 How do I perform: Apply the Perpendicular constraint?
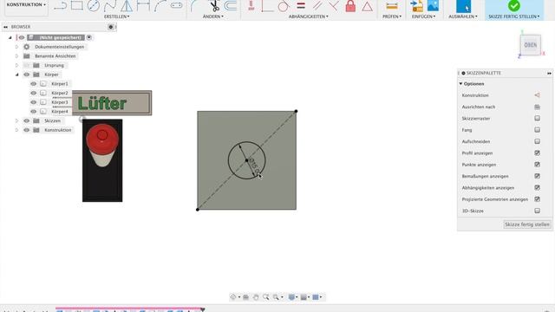(x=334, y=6)
